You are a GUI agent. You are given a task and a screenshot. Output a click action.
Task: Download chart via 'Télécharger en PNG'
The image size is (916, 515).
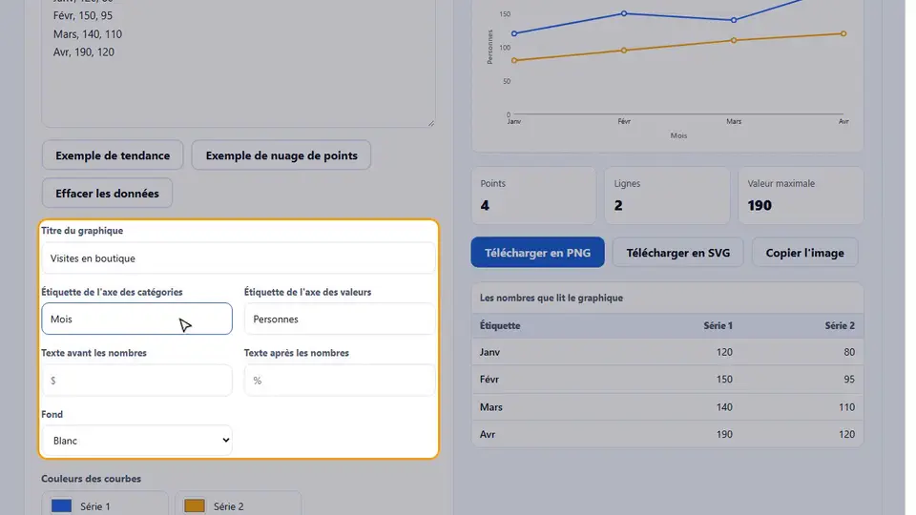click(x=537, y=253)
